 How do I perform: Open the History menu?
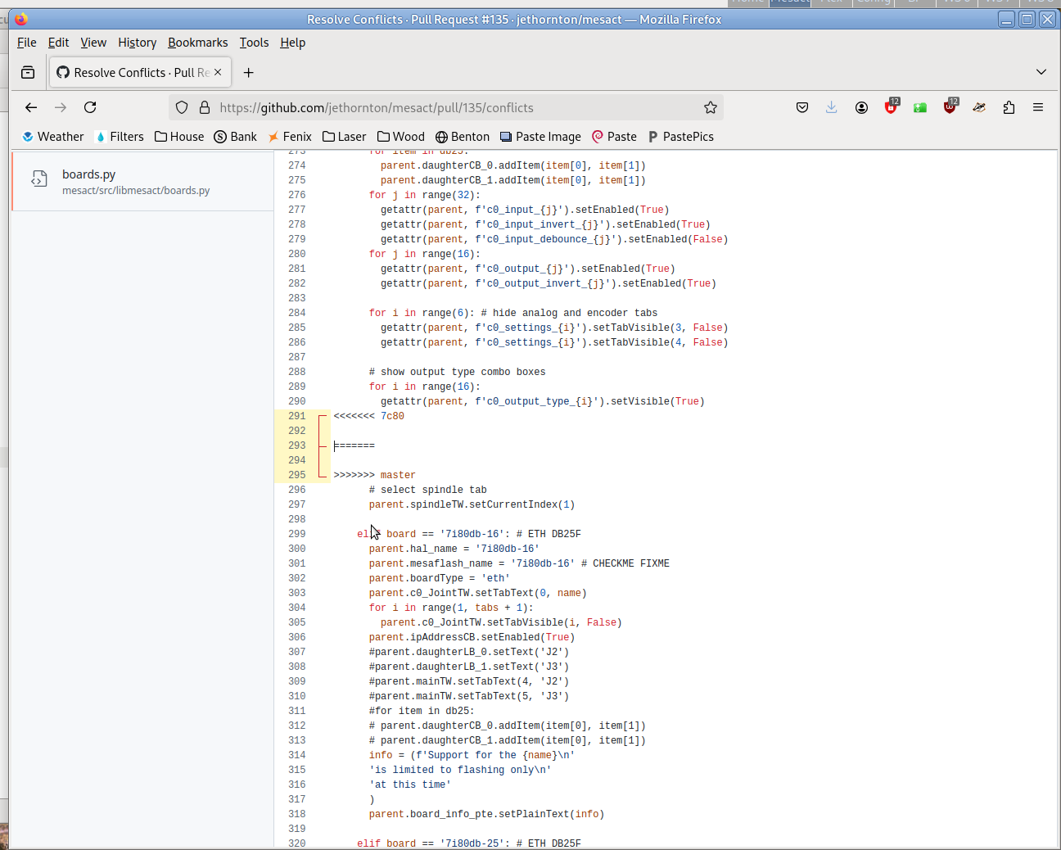tap(137, 43)
